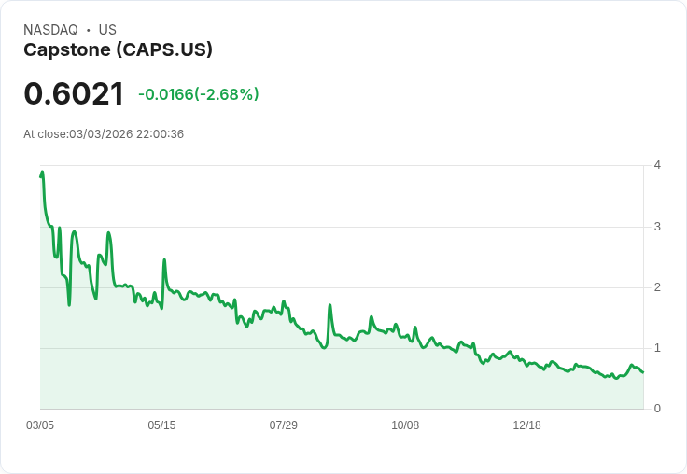The height and width of the screenshot is (474, 687).
Task: Select the y-axis value 0 label
Action: [658, 409]
